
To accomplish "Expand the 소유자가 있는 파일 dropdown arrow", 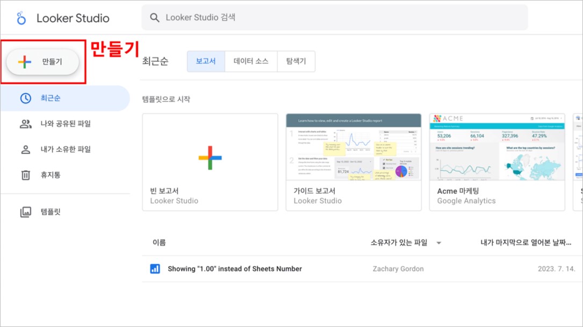I will [439, 243].
